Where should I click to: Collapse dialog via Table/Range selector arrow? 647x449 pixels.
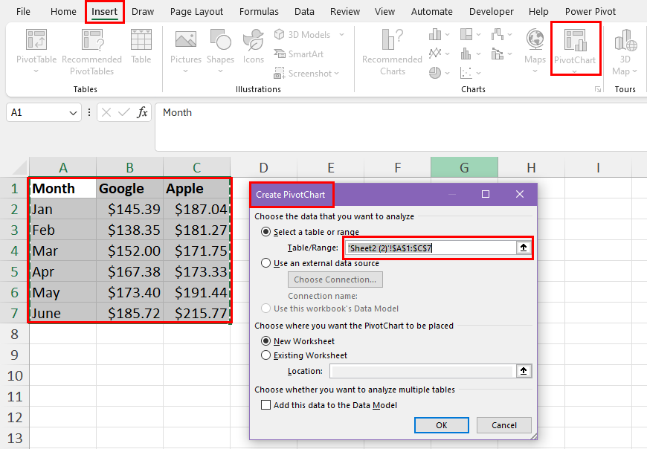(x=524, y=248)
